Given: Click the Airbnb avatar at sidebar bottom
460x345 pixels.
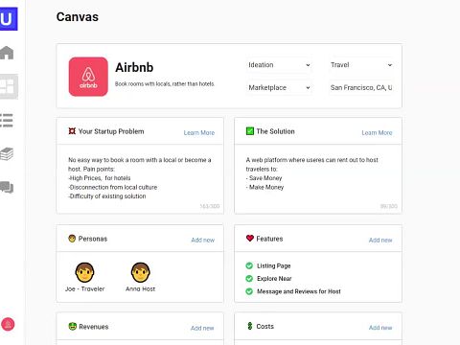Looking at the screenshot, I should 8,324.
